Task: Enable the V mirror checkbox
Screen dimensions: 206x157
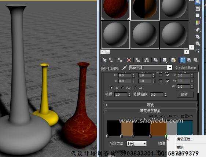Action: (x=161, y=81)
